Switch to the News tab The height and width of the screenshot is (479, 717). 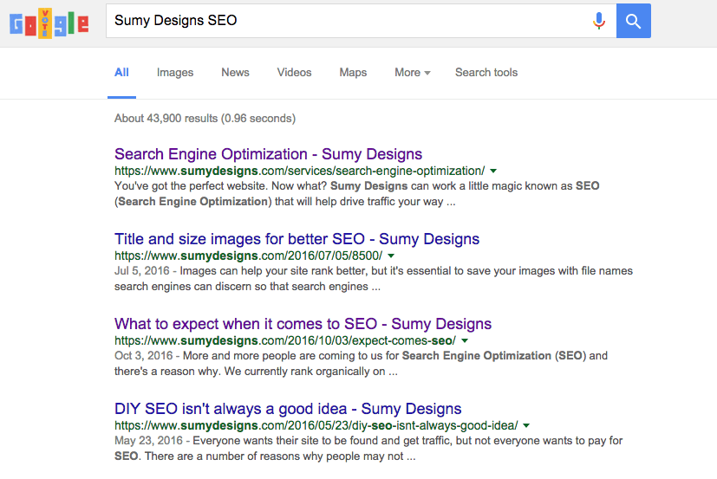click(x=235, y=73)
